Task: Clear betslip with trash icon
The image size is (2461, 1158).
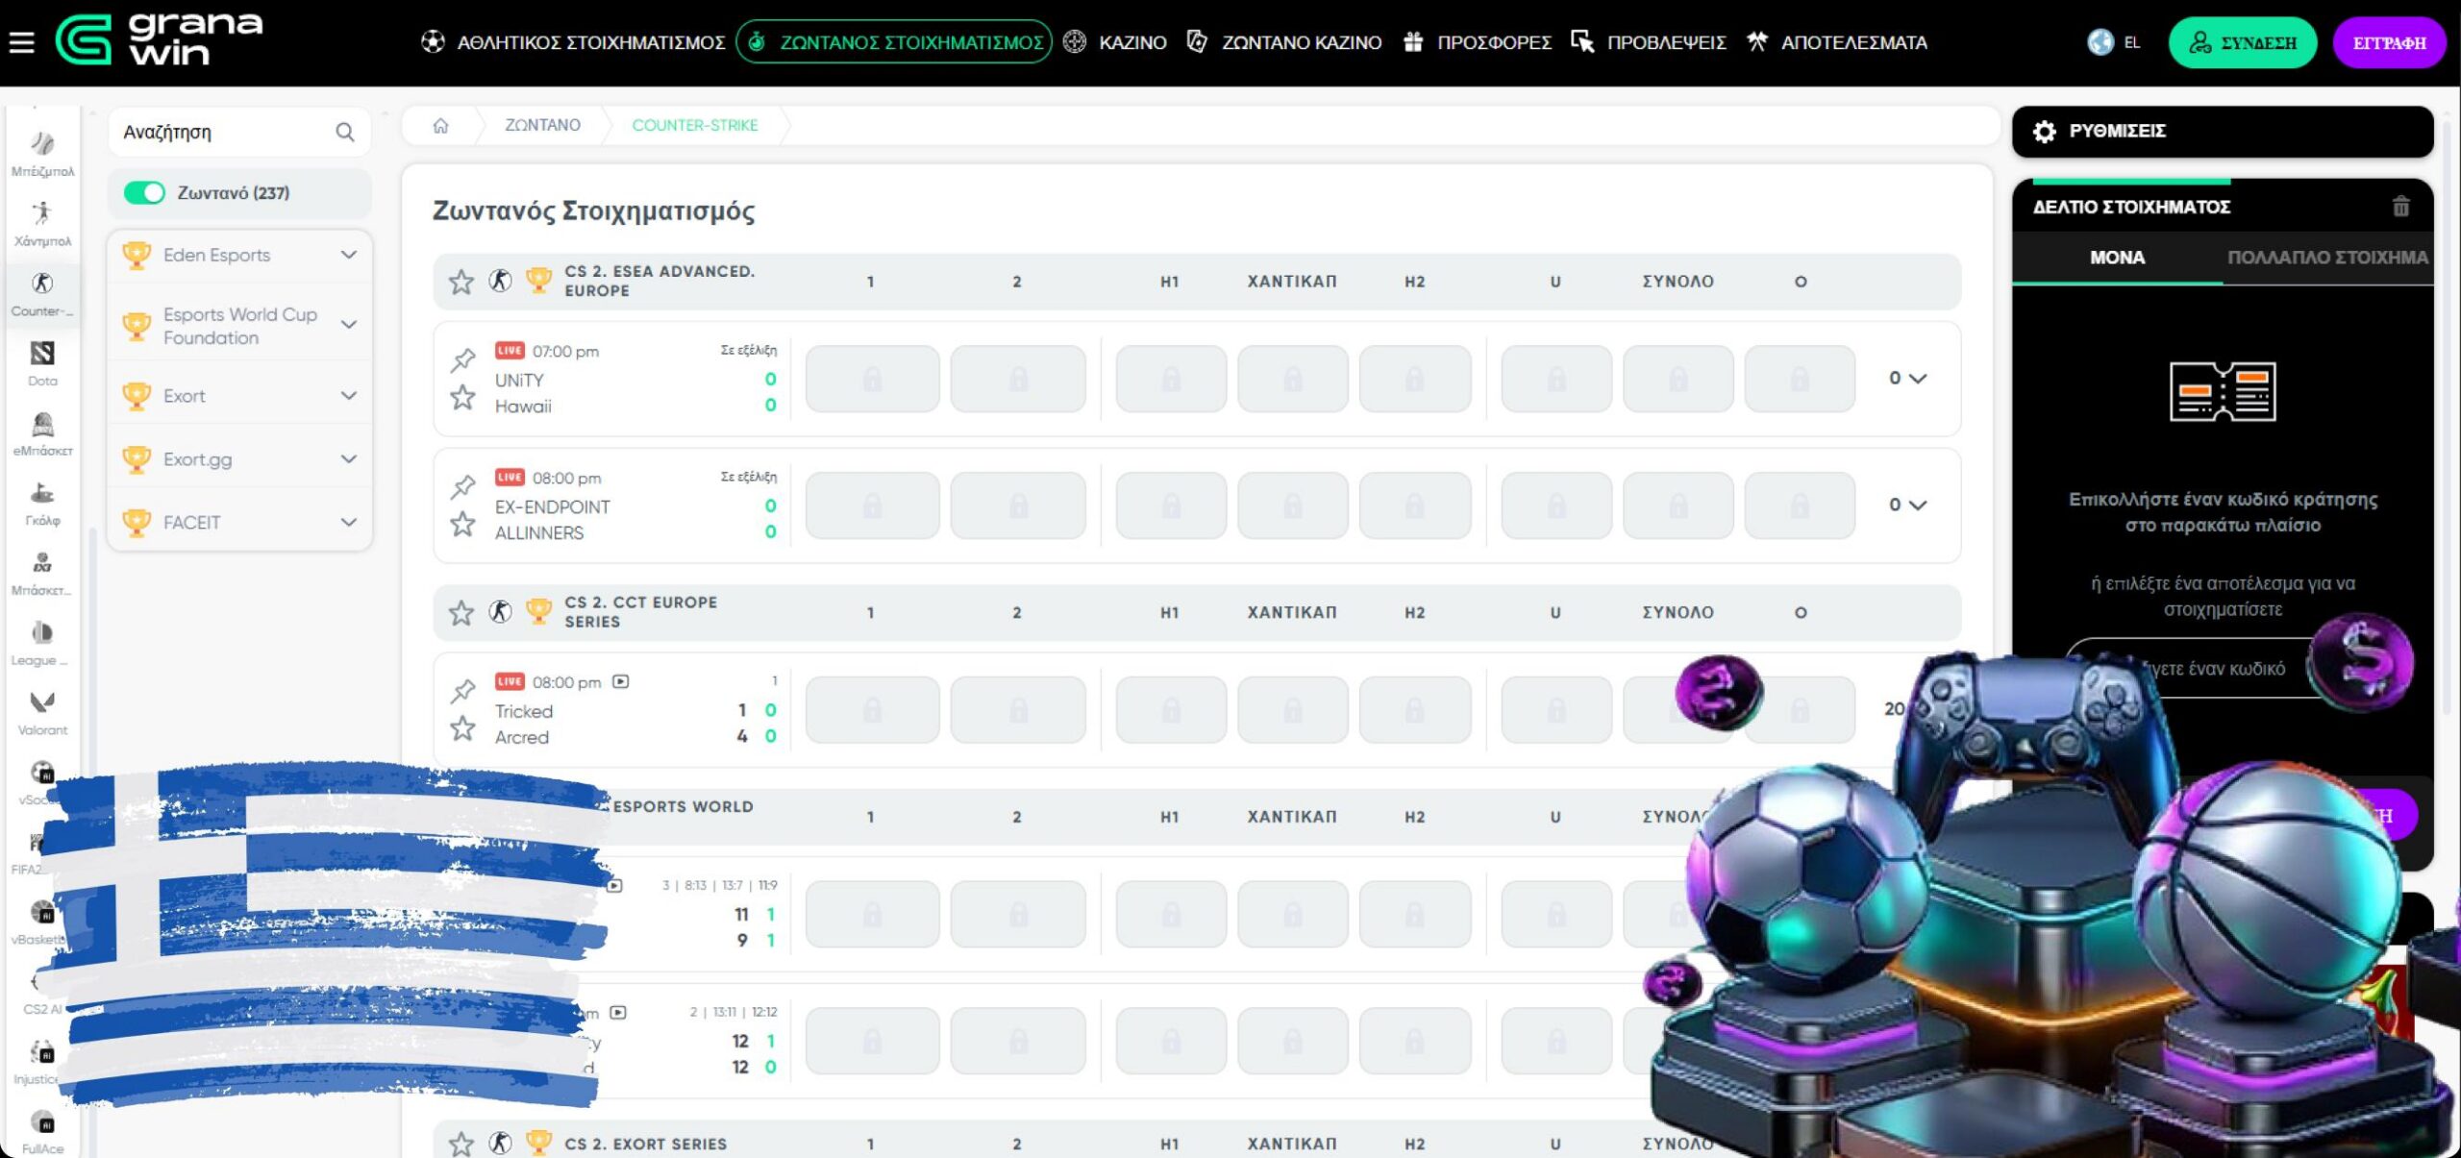Action: [2400, 207]
